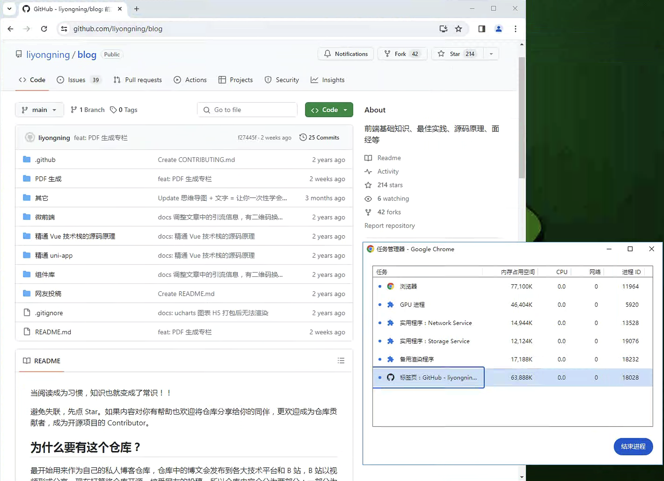Open Chrome three-dot menu
Screen dimensions: 664x481
click(x=515, y=29)
